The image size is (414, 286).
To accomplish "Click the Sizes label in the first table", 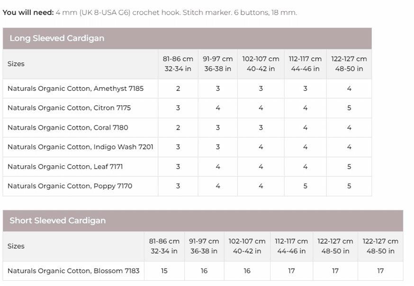I will click(x=16, y=64).
